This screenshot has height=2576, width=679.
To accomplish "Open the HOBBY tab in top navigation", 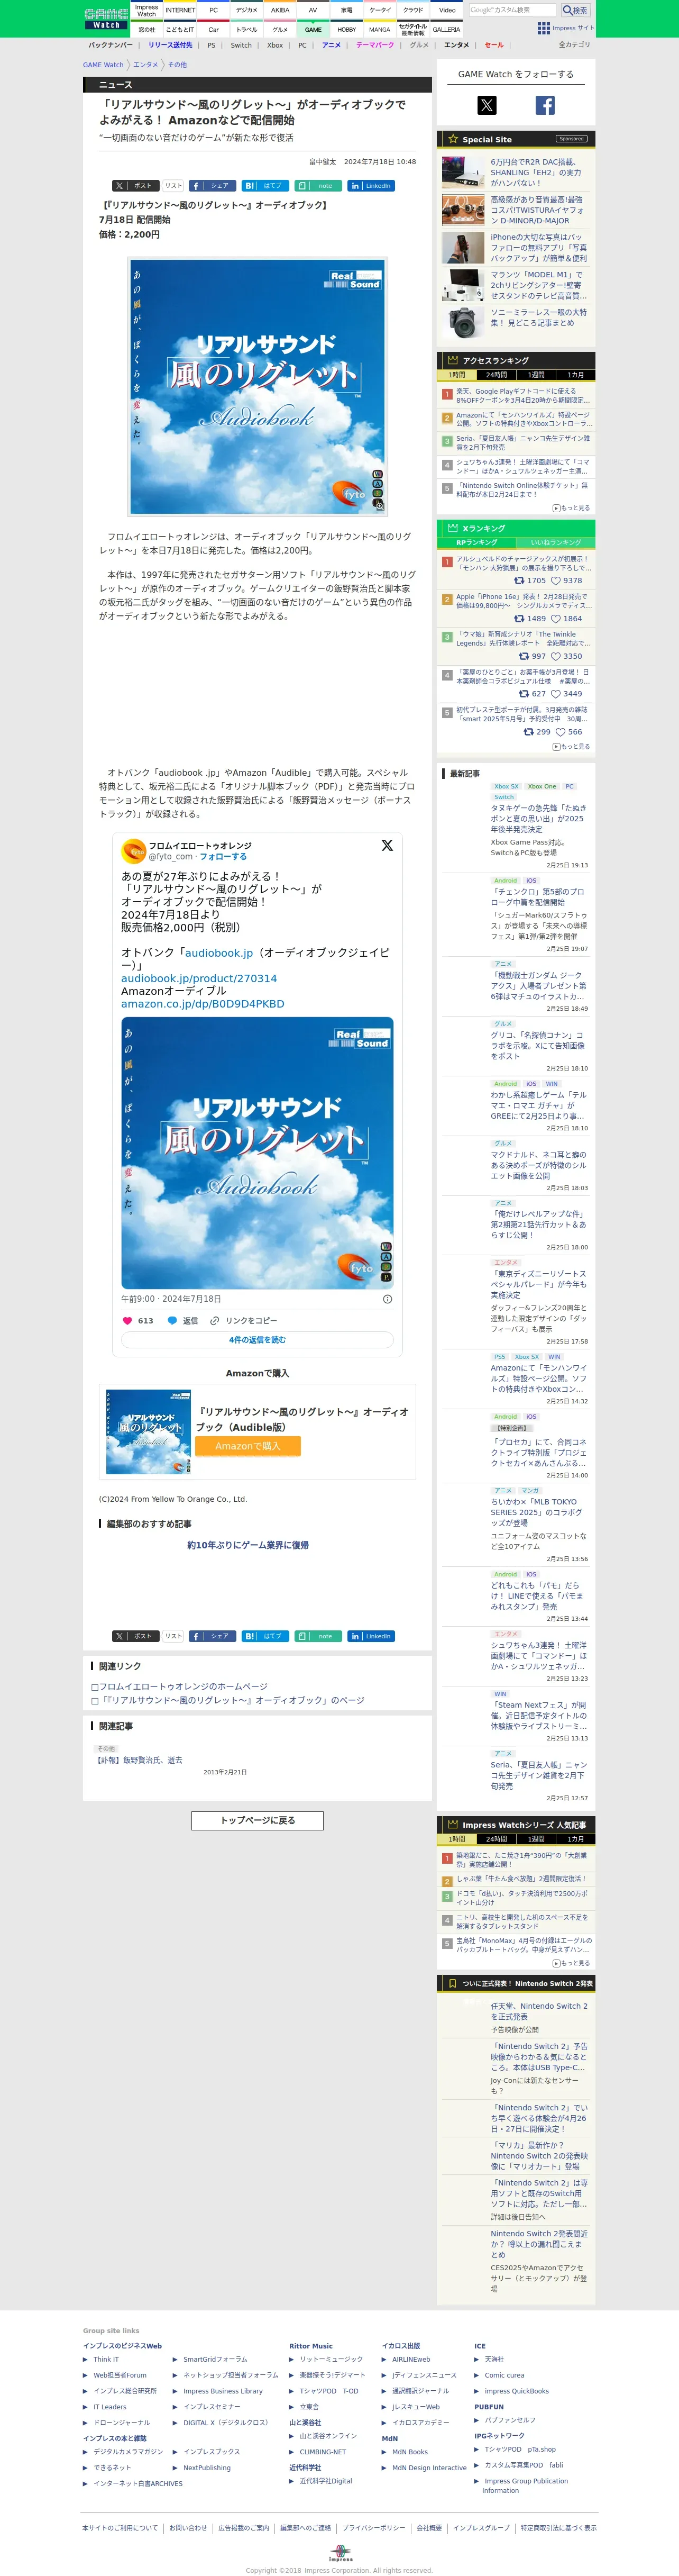I will (347, 29).
